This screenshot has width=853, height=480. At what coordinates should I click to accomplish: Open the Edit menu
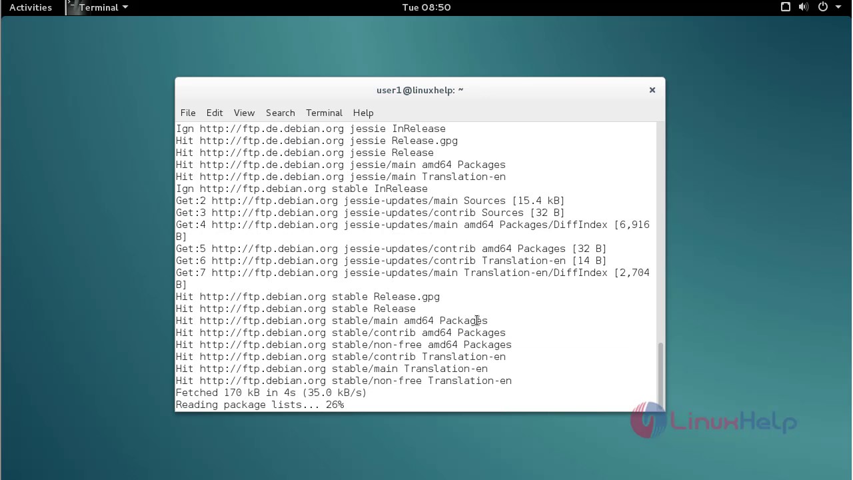tap(215, 113)
